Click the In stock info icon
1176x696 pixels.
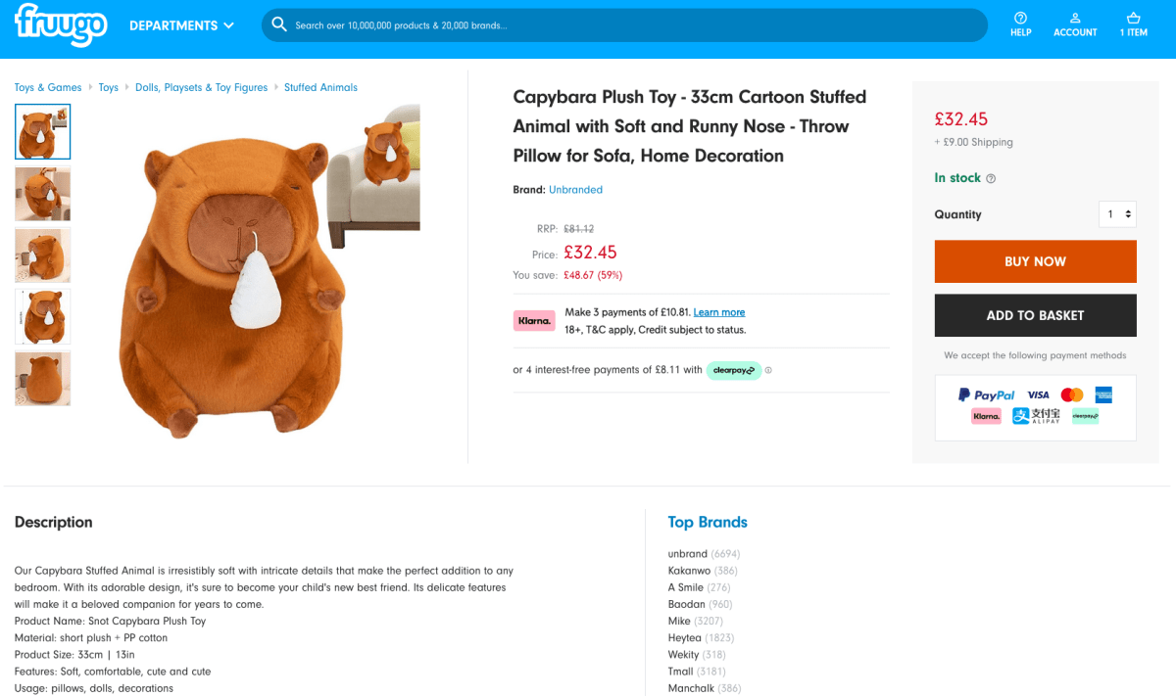coord(991,179)
